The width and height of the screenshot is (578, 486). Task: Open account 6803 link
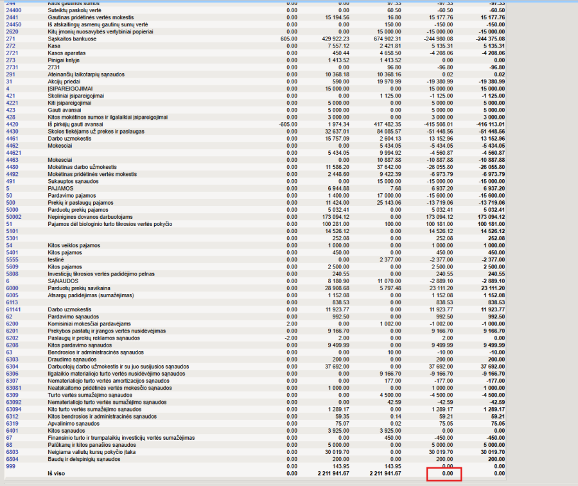(x=12, y=451)
